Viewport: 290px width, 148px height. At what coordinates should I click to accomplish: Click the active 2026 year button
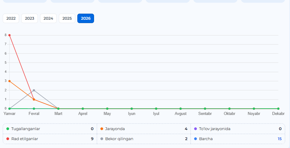click(86, 18)
